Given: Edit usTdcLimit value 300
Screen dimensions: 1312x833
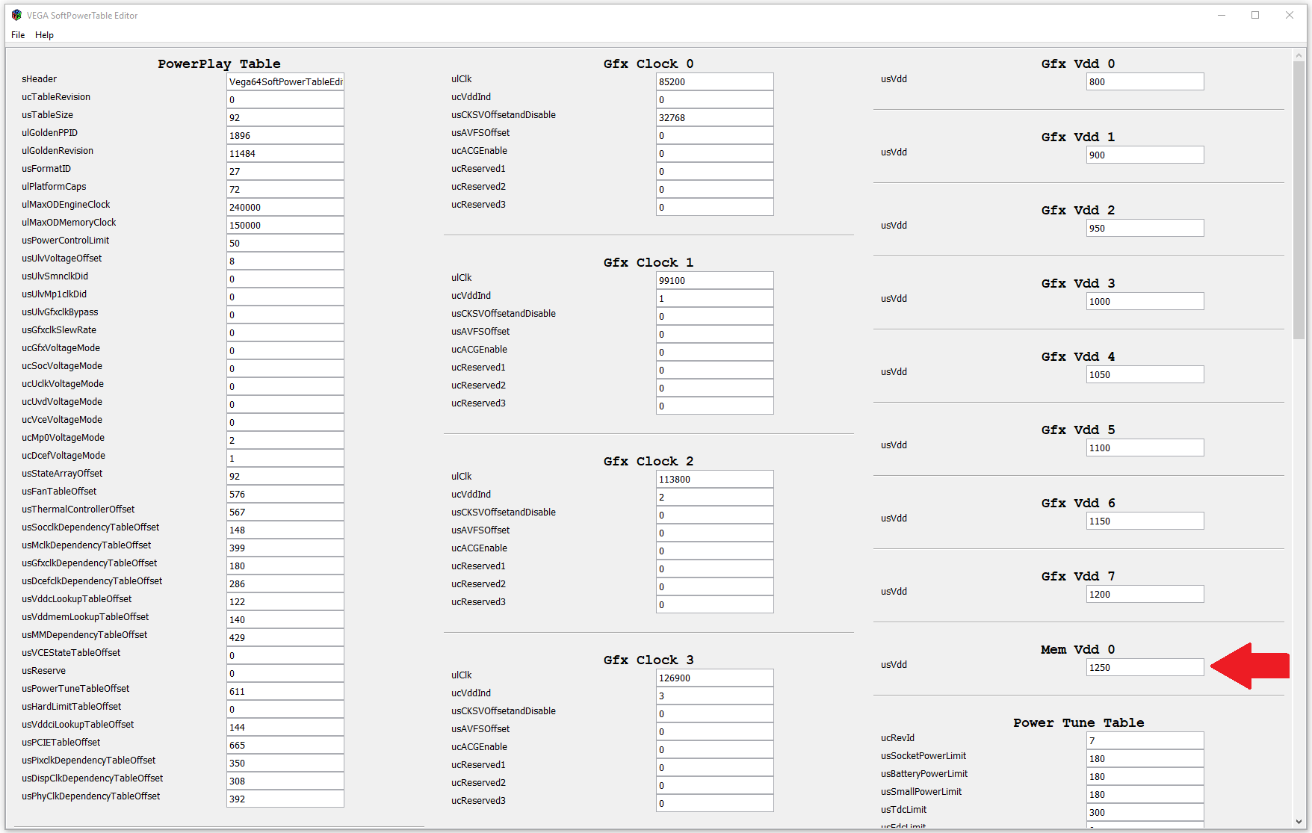Looking at the screenshot, I should 1145,812.
